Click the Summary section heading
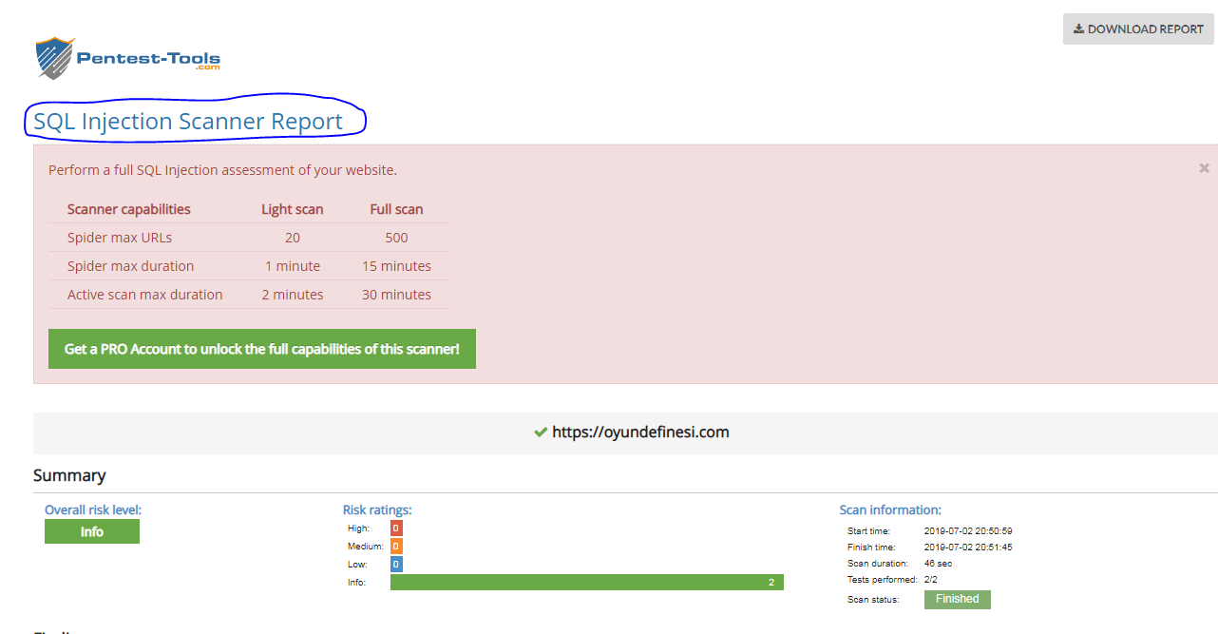 coord(69,475)
